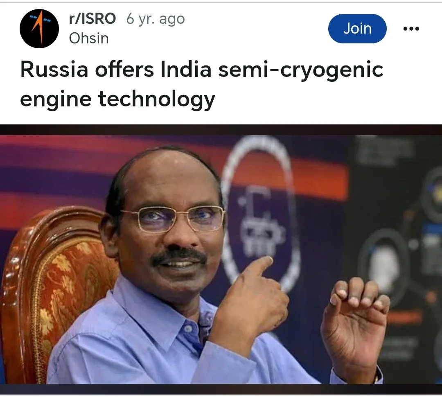Viewport: 442px width, 397px height.
Task: Open the three-dot more options menu
Action: (411, 29)
